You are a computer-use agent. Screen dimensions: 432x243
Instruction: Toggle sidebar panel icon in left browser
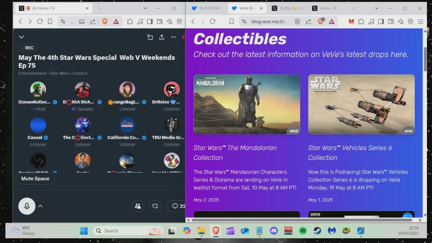[x=150, y=22]
